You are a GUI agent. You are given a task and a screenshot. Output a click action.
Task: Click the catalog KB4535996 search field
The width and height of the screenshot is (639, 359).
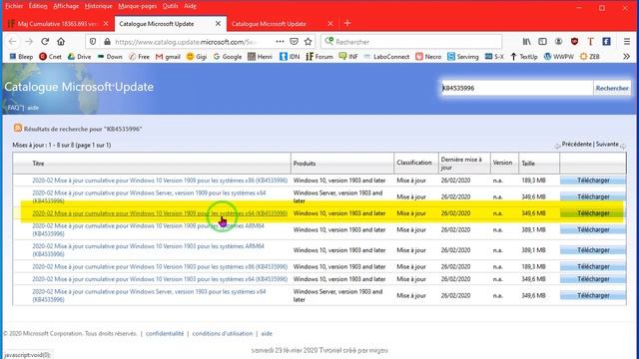click(x=517, y=88)
